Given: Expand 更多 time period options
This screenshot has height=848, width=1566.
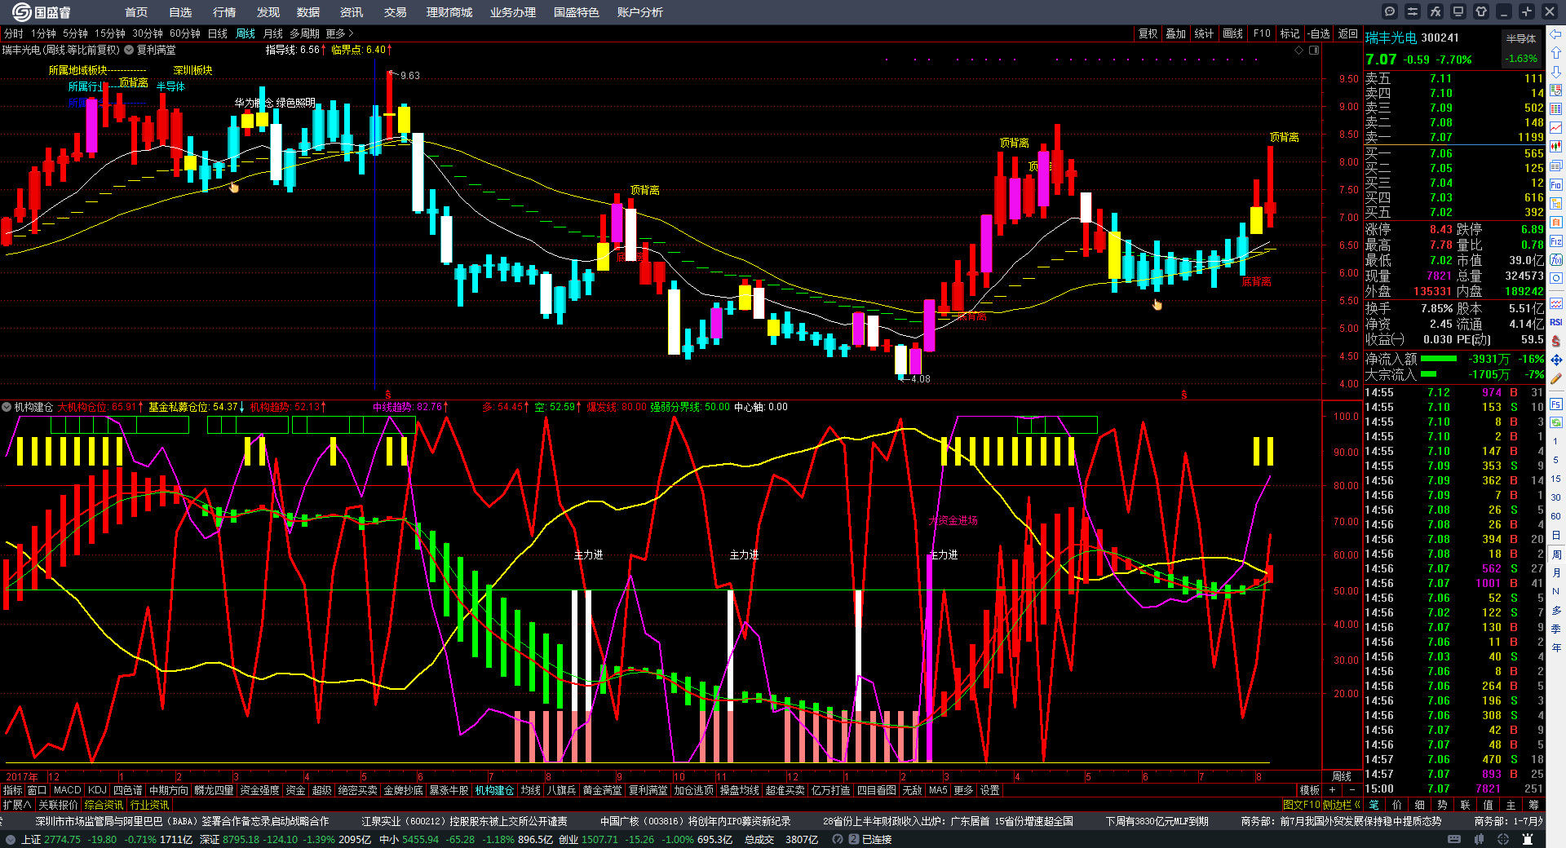Looking at the screenshot, I should tap(339, 33).
